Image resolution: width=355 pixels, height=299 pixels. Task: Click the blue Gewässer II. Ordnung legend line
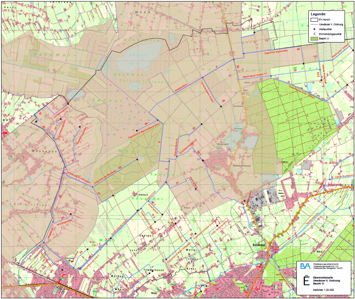[x=314, y=25]
